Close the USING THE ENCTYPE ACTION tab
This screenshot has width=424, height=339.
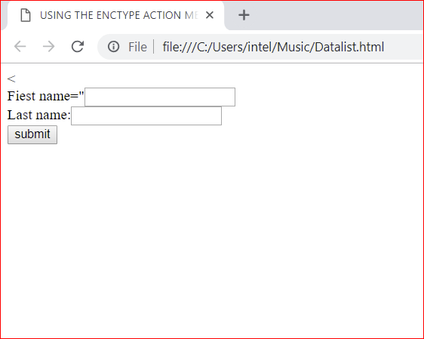[210, 15]
